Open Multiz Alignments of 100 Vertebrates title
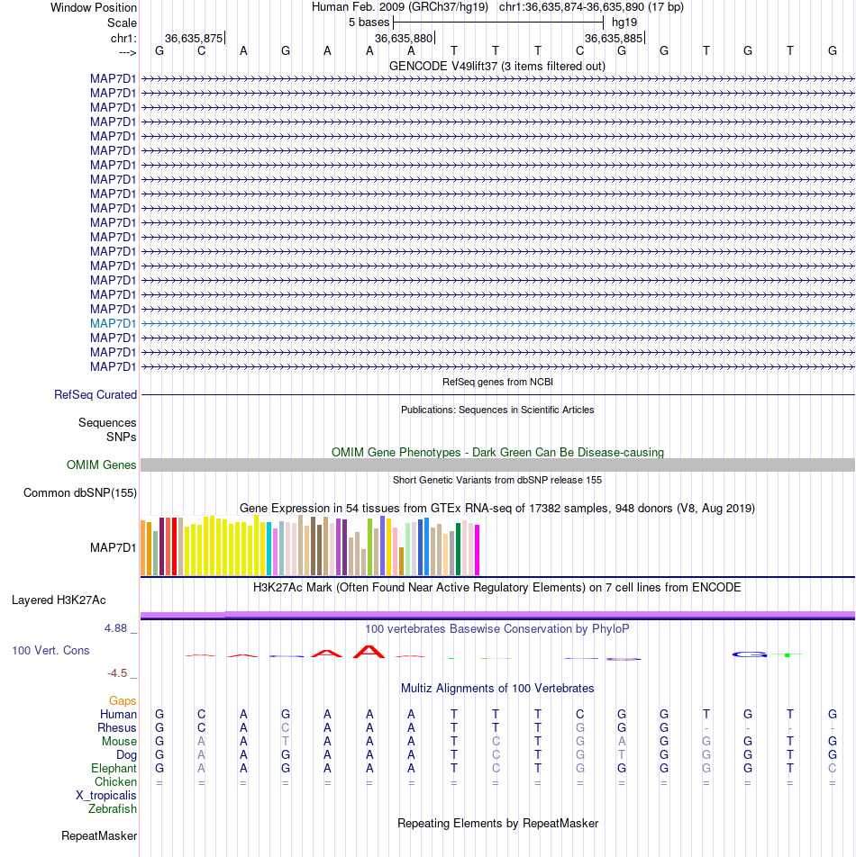This screenshot has width=856, height=857. pos(497,689)
